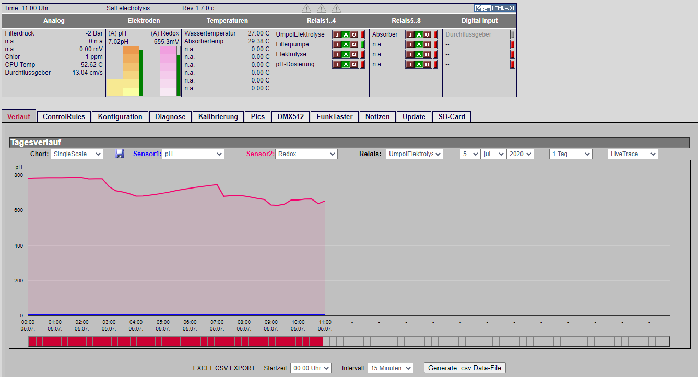This screenshot has width=698, height=377.
Task: Open the Sensor2 Redox dropdown
Action: point(306,154)
